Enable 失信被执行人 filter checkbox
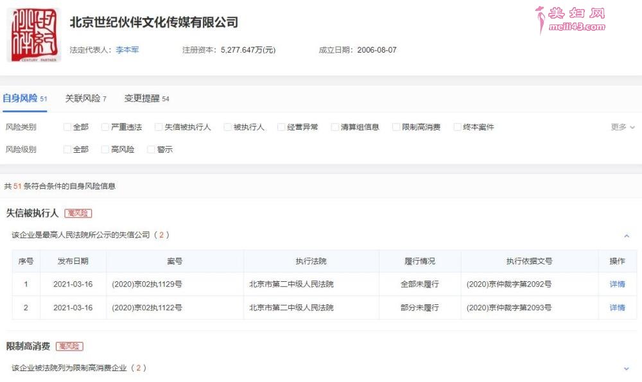Image resolution: width=642 pixels, height=382 pixels. click(159, 127)
